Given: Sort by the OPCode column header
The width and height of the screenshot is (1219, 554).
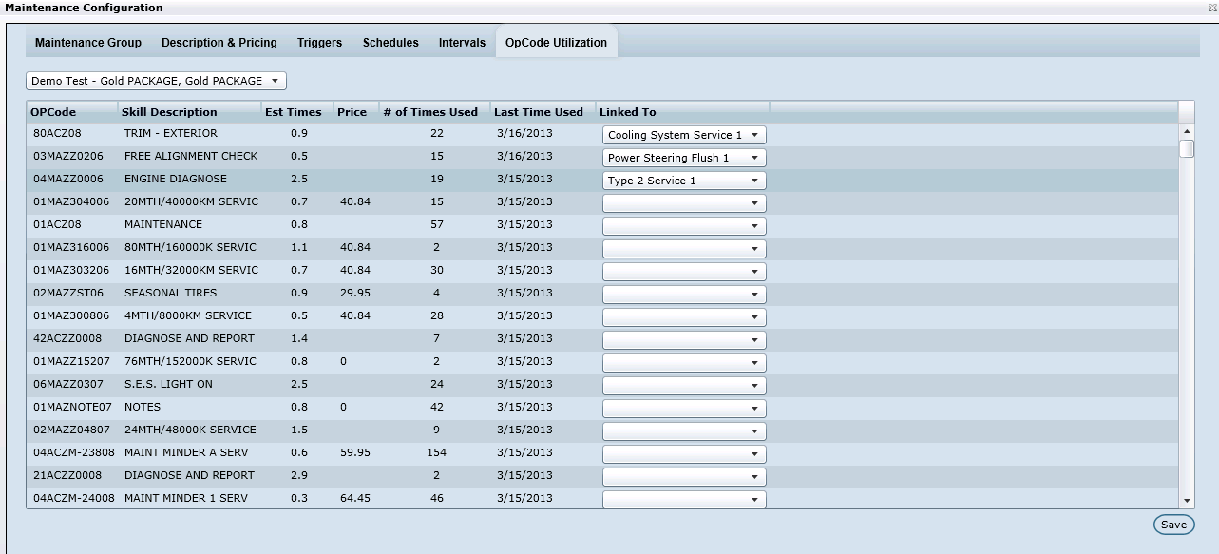Looking at the screenshot, I should click(x=53, y=112).
